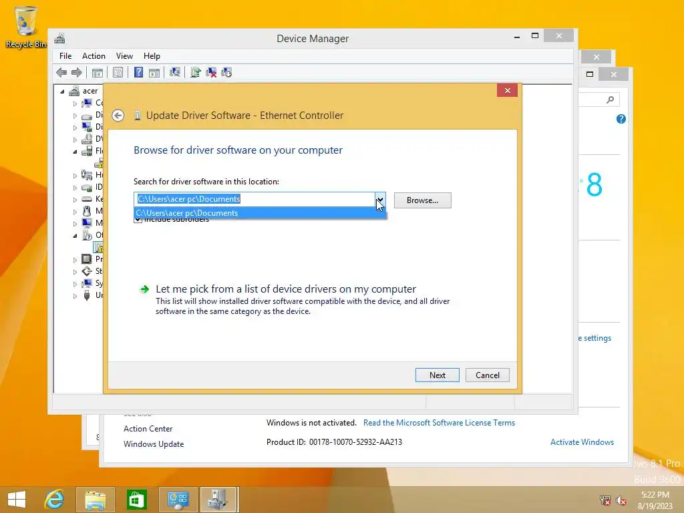
Task: Select the DVD/CD-ROM drives category icon
Action: tap(87, 139)
